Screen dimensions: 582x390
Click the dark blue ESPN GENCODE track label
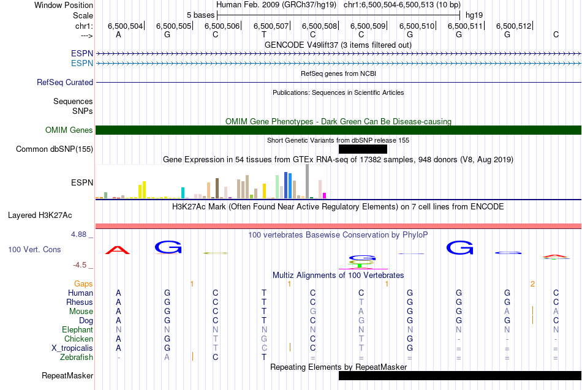tap(82, 53)
